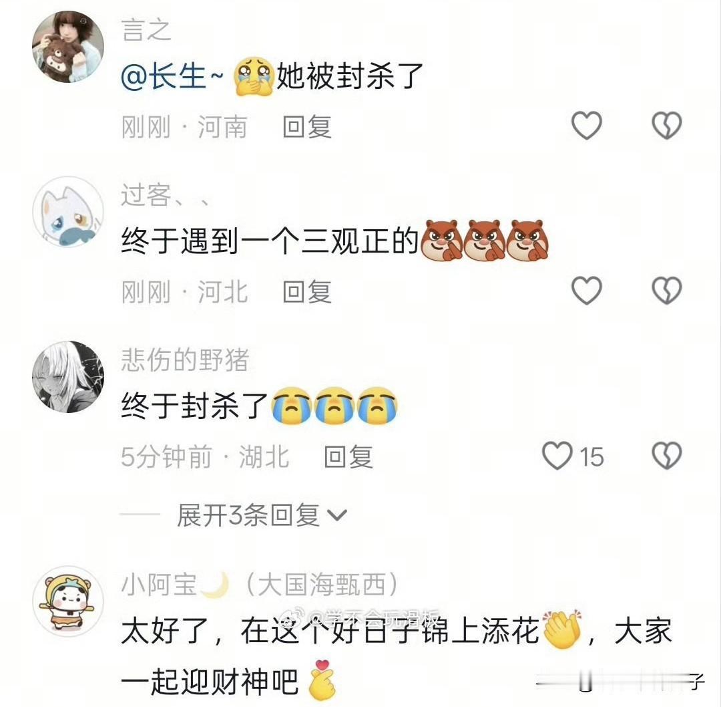Like 言之's comment with the heart icon
The image size is (721, 707).
586,125
